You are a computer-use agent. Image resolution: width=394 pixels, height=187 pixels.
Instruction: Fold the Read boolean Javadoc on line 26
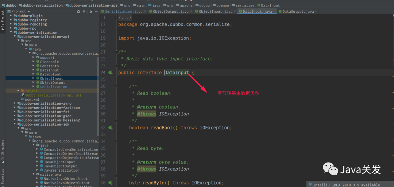[x=116, y=86]
